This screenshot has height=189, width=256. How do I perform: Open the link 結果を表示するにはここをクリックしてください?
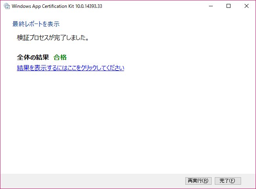click(71, 68)
